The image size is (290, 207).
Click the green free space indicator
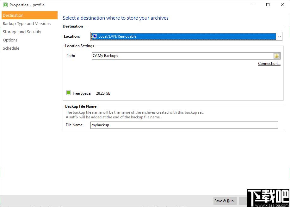click(x=68, y=93)
